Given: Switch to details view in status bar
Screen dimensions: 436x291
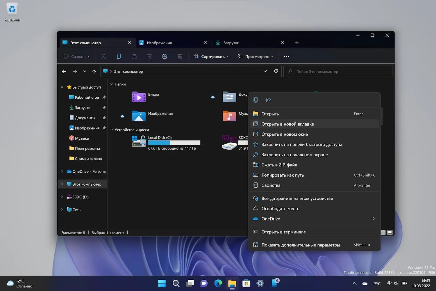Looking at the screenshot, I should [x=383, y=233].
